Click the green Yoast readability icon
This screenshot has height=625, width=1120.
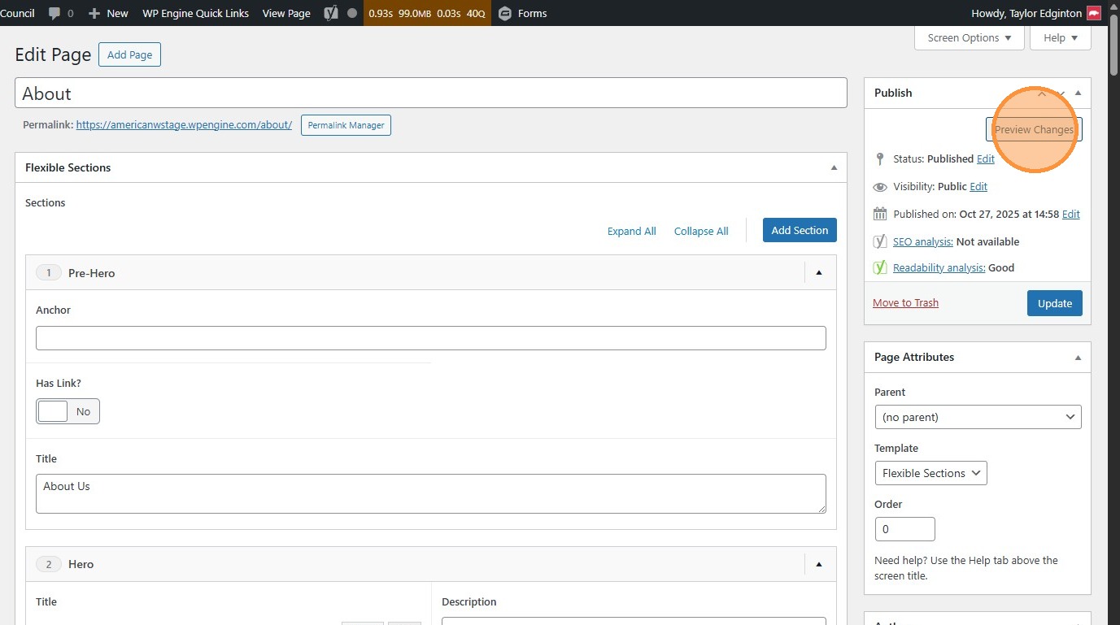(x=880, y=267)
